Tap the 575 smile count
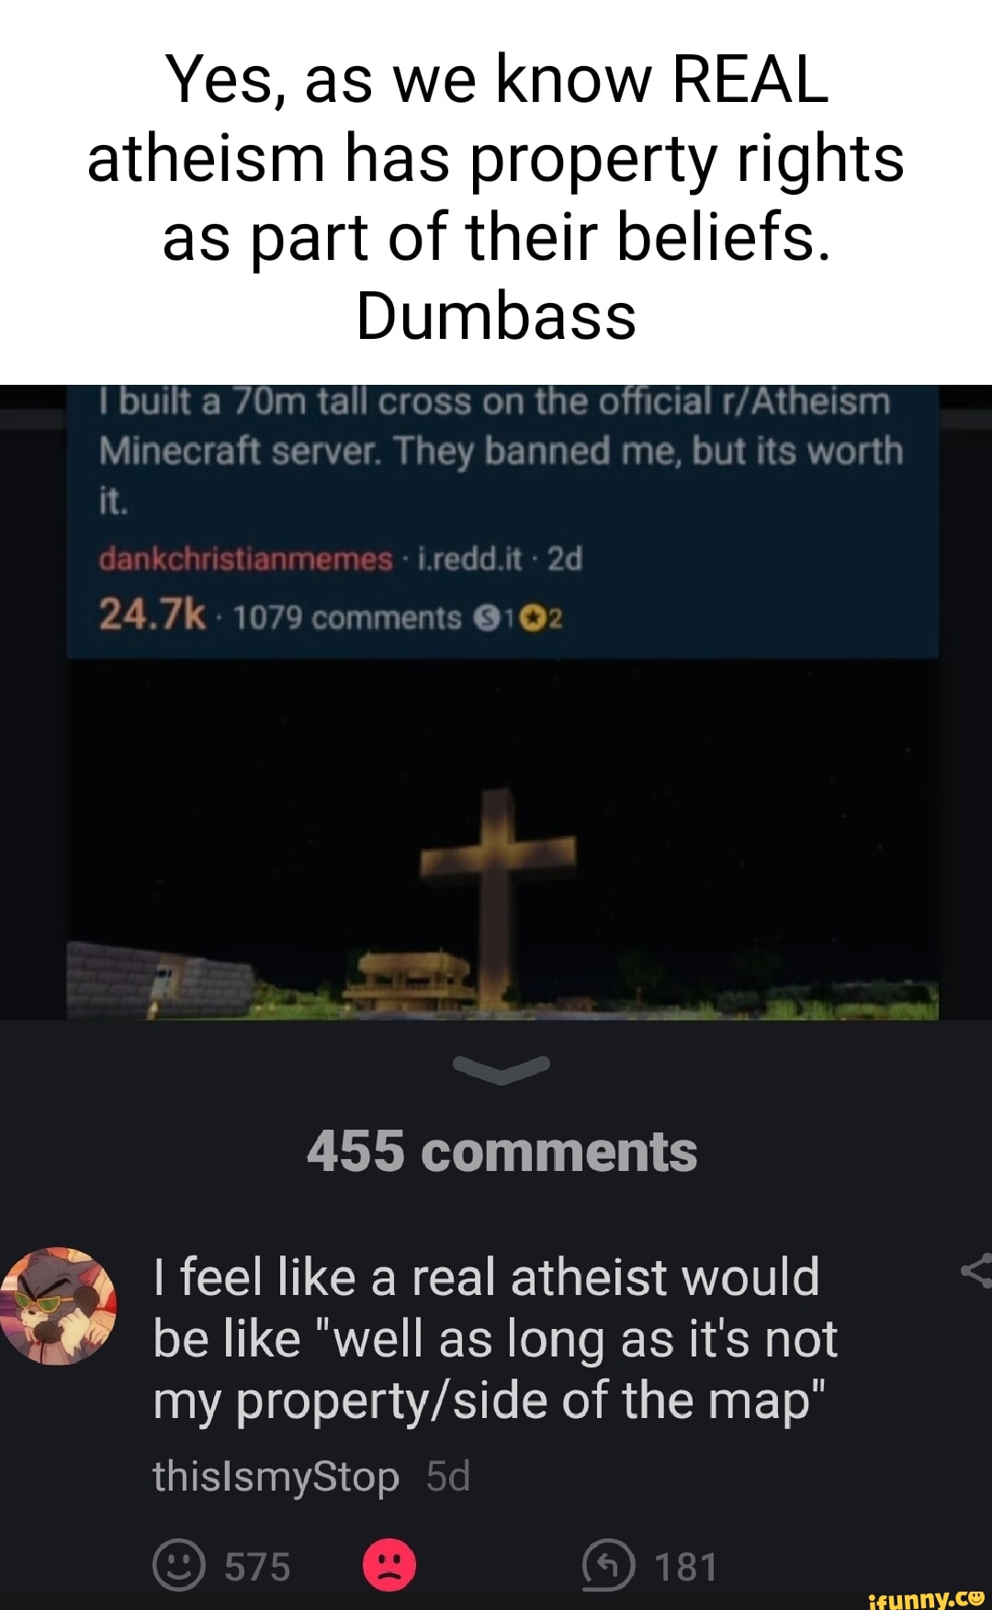 tap(257, 1567)
